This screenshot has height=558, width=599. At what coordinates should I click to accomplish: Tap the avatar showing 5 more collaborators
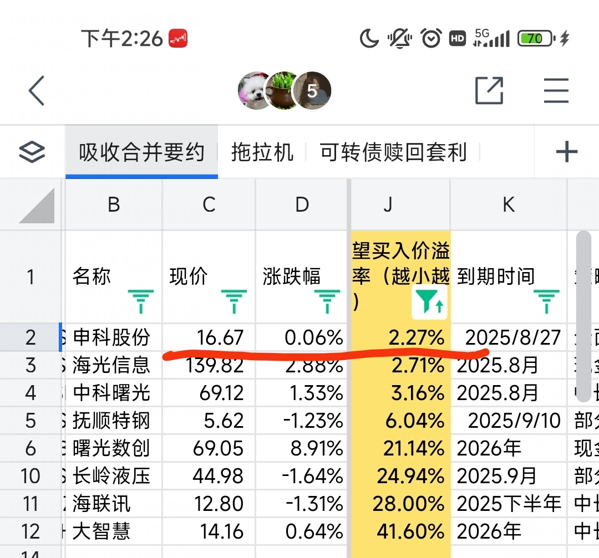(x=312, y=90)
